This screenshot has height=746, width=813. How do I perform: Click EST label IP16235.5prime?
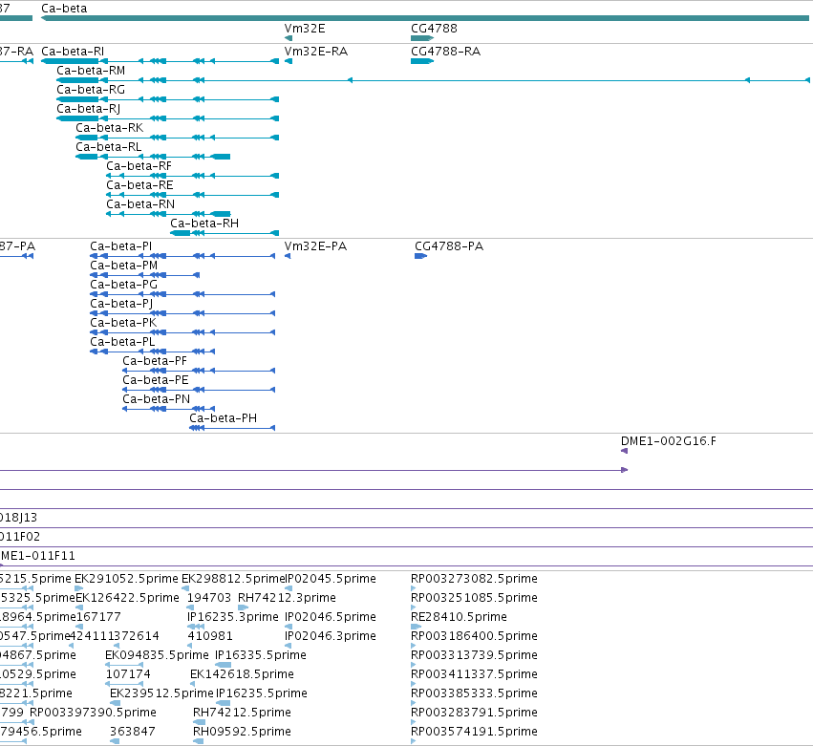[262, 693]
